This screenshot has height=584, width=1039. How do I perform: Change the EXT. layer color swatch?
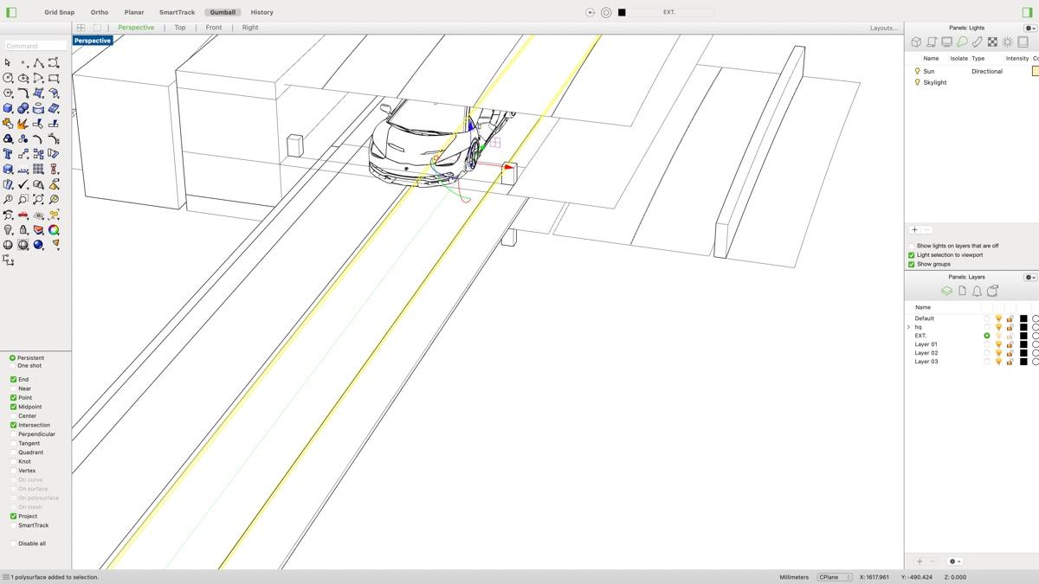[1023, 336]
